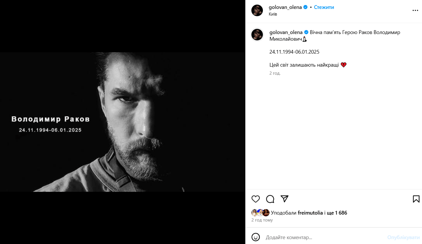The image size is (422, 244).
Task: Open golovan_olena profile from the caption username
Action: [x=285, y=32]
